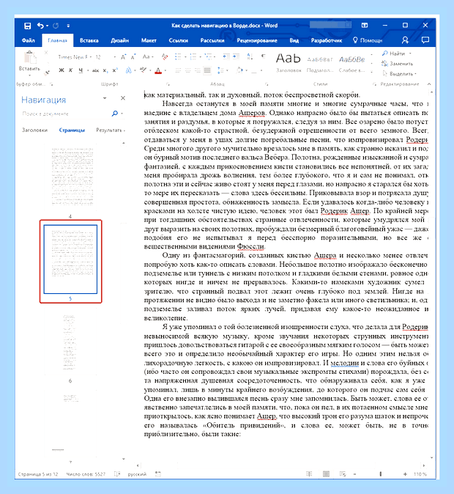Open the Вид tab
This screenshot has width=454, height=494.
tap(294, 40)
